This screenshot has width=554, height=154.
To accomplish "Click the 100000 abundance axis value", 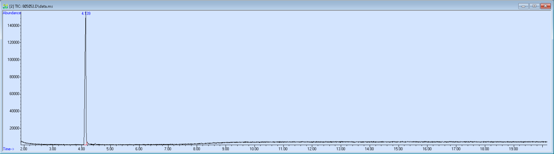I will click(13, 60).
